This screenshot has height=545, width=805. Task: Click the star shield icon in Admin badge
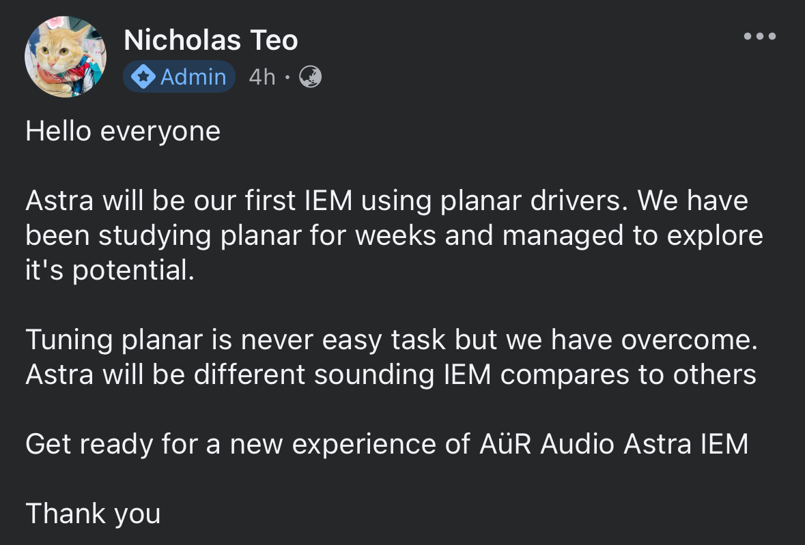click(x=143, y=77)
